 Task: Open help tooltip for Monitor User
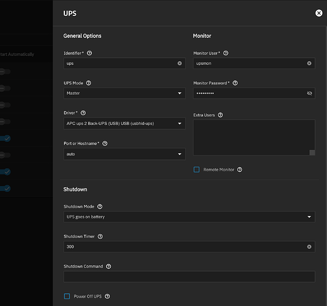click(225, 53)
